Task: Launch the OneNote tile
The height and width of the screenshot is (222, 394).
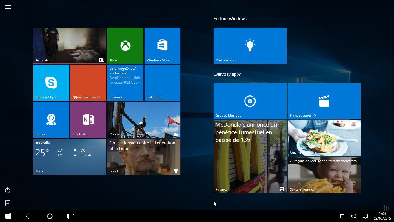Action: (x=88, y=120)
